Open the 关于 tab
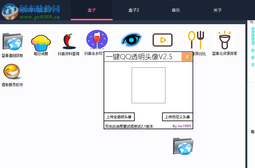This screenshot has width=255, height=168. tap(218, 10)
